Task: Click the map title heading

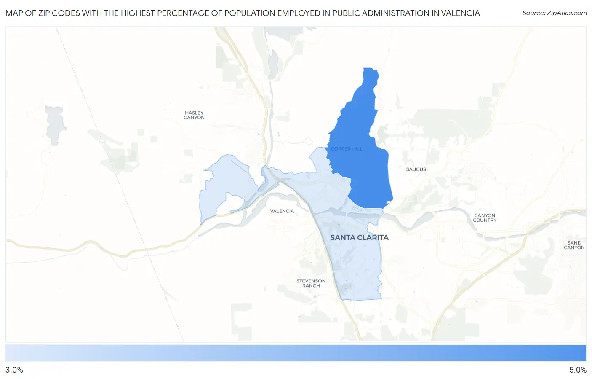Action: (243, 13)
